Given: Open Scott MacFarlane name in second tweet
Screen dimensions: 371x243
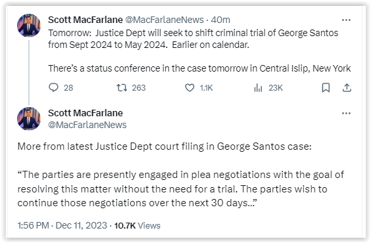Looking at the screenshot, I should coord(86,113).
